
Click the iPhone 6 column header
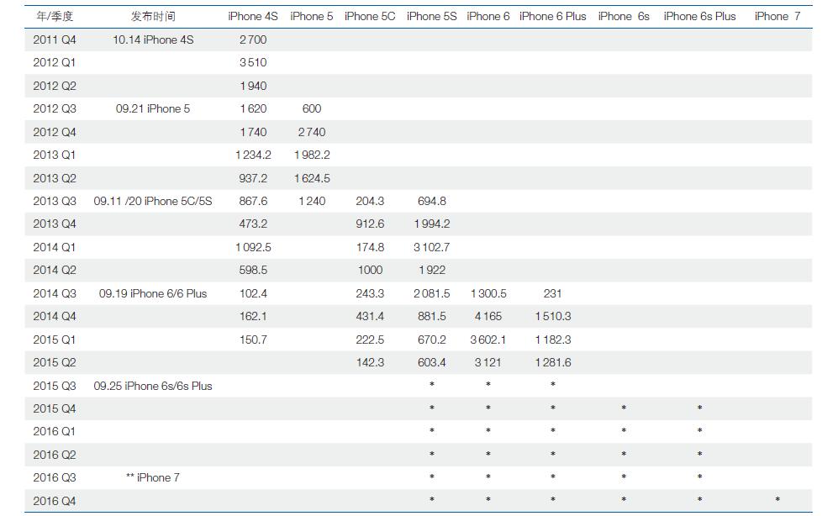click(488, 17)
